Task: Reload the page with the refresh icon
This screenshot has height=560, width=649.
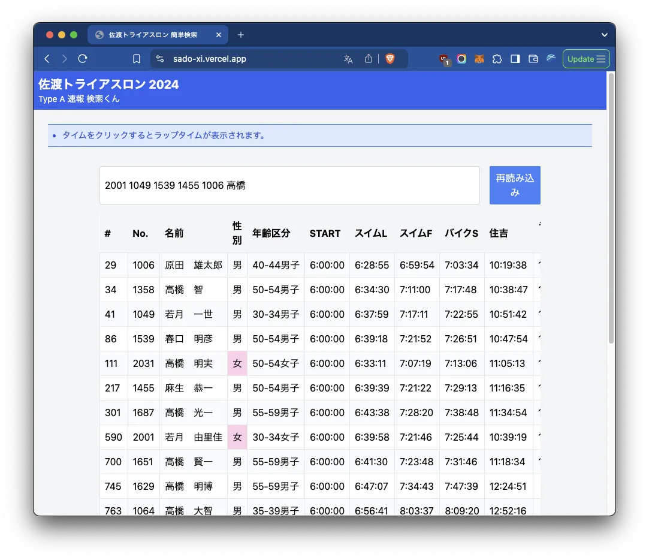Action: click(x=83, y=59)
